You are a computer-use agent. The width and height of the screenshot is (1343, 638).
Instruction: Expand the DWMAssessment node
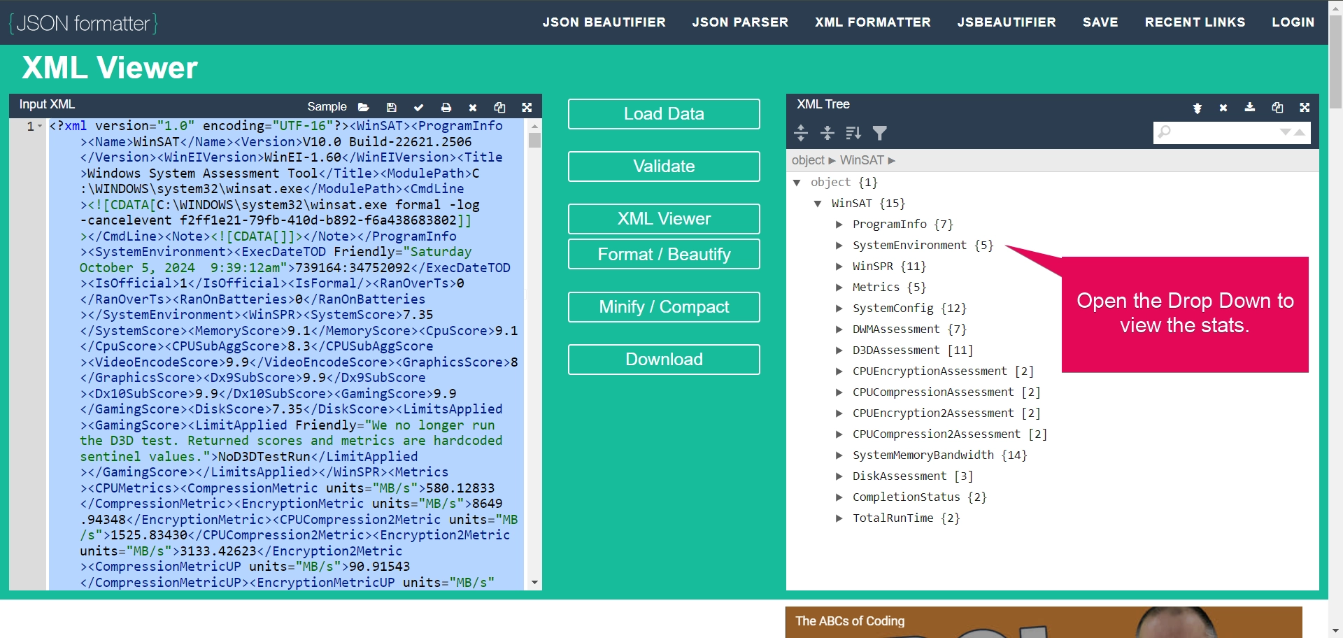tap(839, 329)
